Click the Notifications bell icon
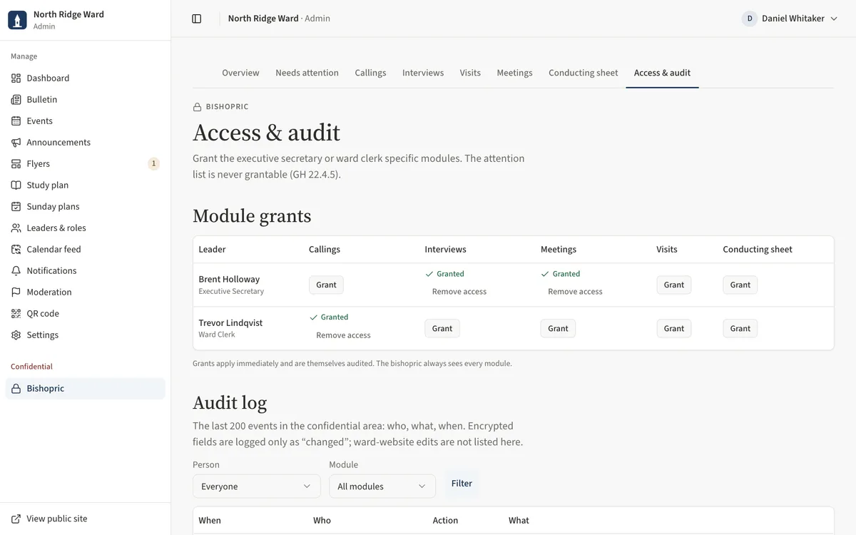The width and height of the screenshot is (856, 535). coord(16,270)
